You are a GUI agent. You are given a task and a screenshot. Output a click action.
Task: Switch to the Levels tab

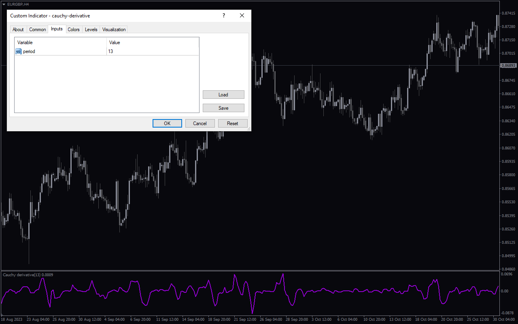pos(91,30)
